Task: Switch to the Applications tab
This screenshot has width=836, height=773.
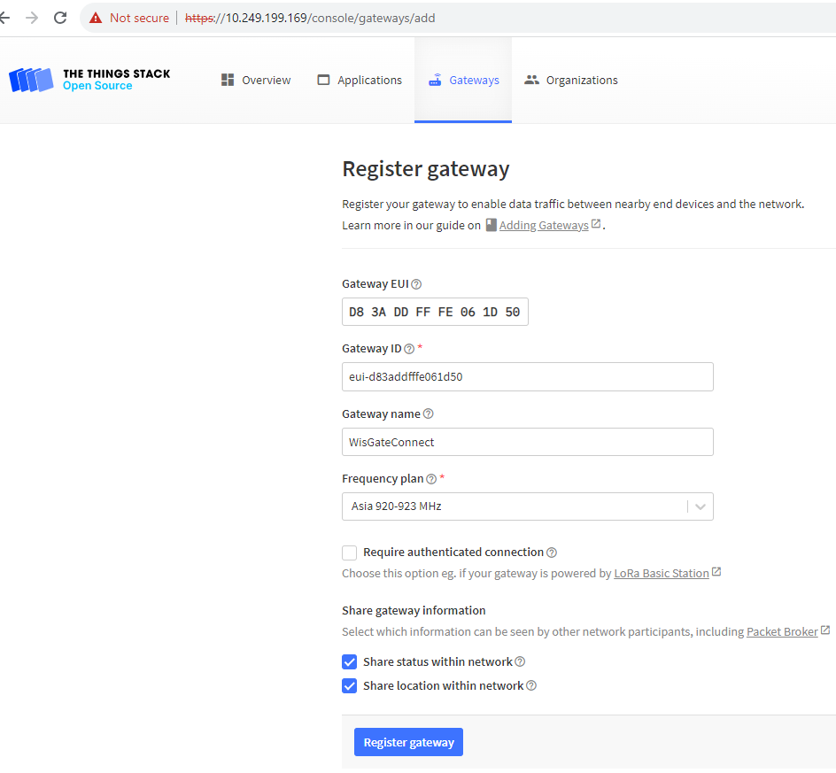Action: tap(360, 80)
